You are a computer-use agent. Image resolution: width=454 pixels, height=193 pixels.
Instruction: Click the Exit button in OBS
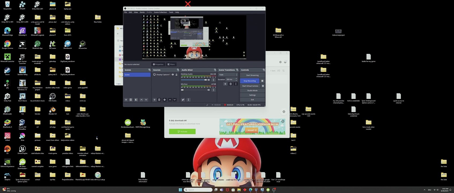(252, 100)
